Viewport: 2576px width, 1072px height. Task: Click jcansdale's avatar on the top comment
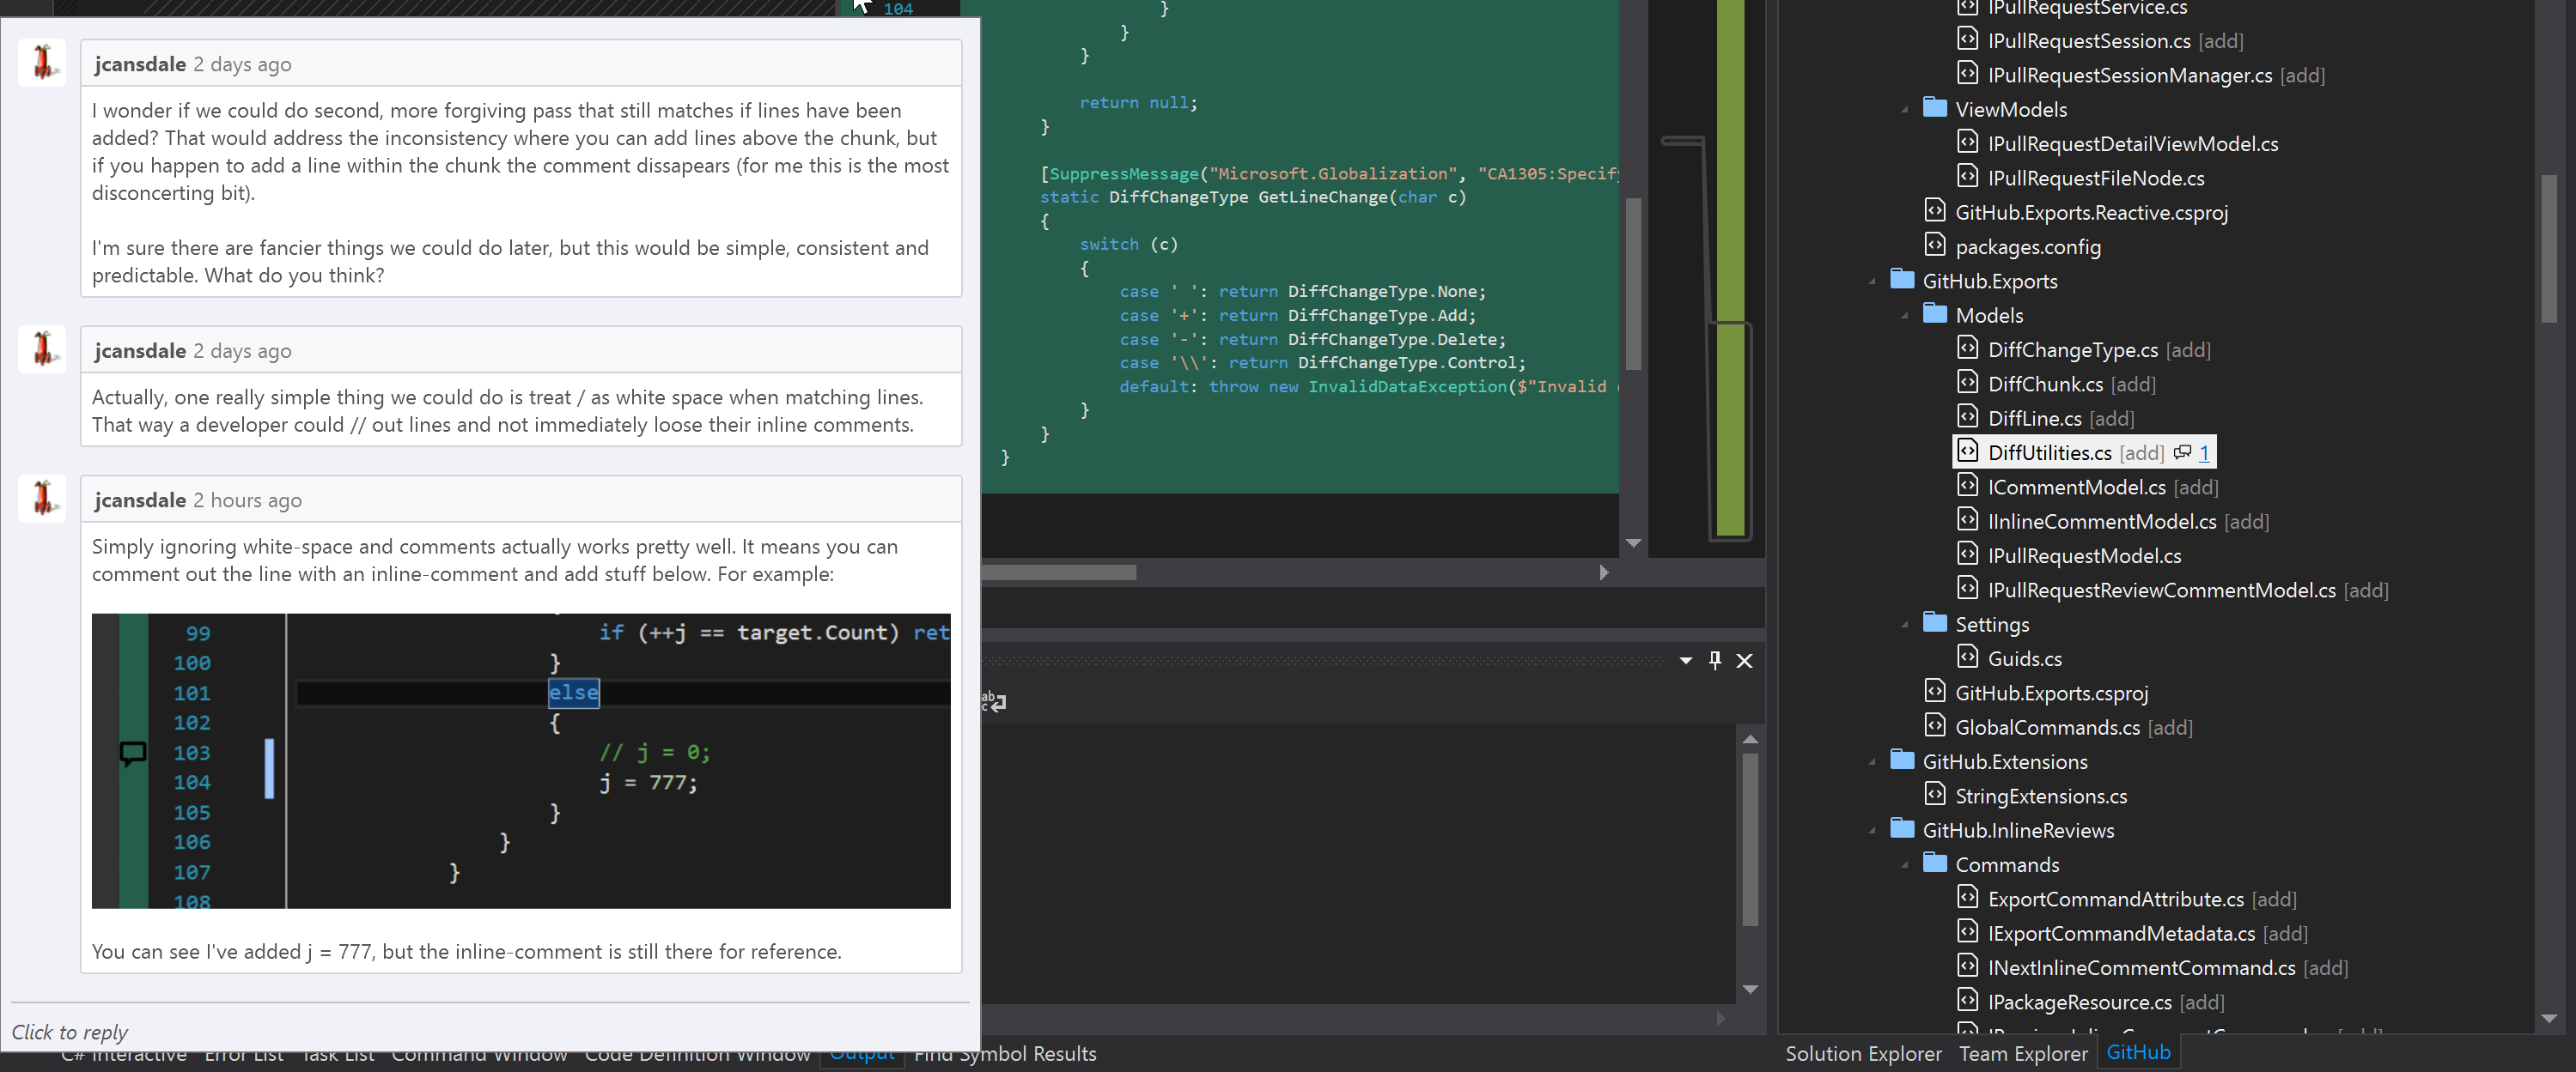coord(42,63)
